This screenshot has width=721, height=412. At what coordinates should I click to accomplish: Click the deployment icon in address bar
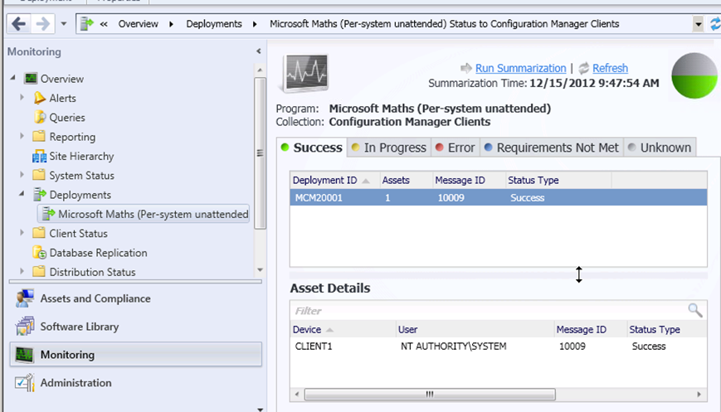click(86, 23)
